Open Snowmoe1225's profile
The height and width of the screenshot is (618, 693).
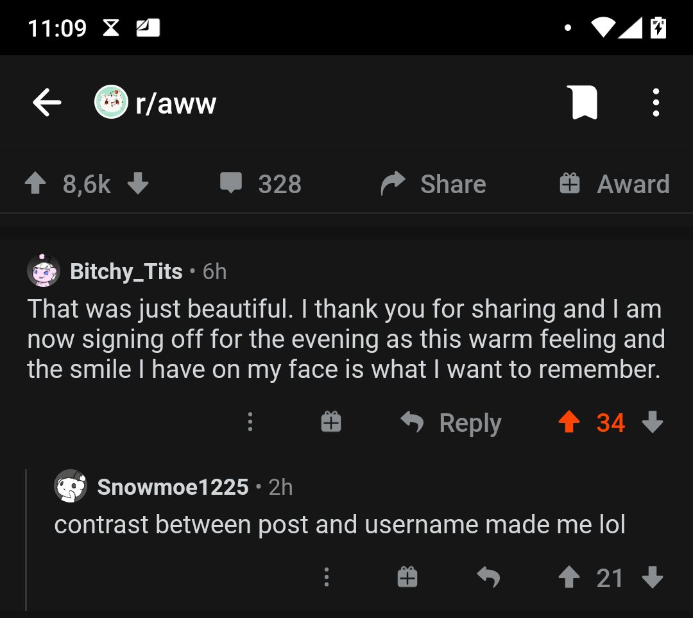[x=172, y=487]
